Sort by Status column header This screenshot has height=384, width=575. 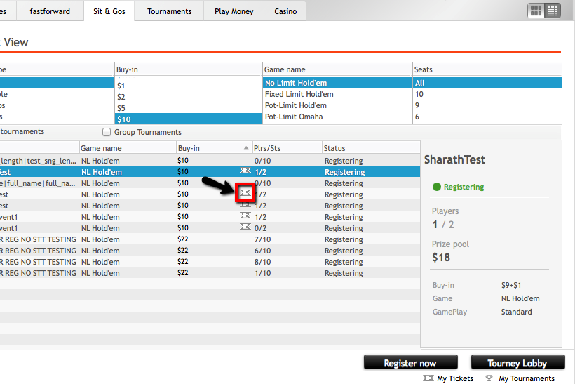pos(371,148)
